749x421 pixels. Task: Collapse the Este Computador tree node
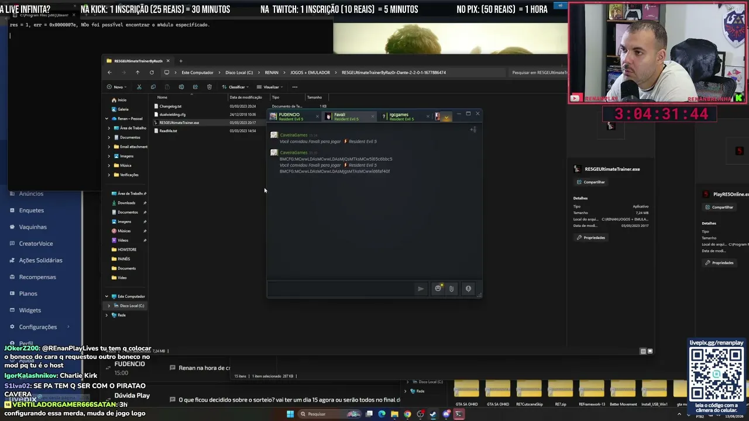pyautogui.click(x=106, y=296)
